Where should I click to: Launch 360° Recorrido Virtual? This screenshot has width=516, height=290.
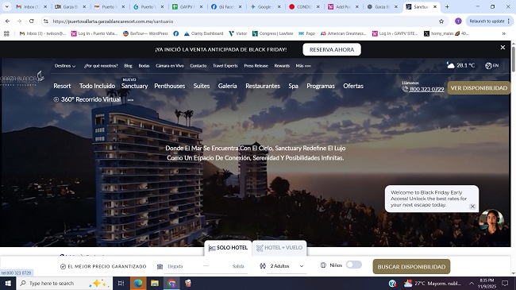(x=87, y=99)
